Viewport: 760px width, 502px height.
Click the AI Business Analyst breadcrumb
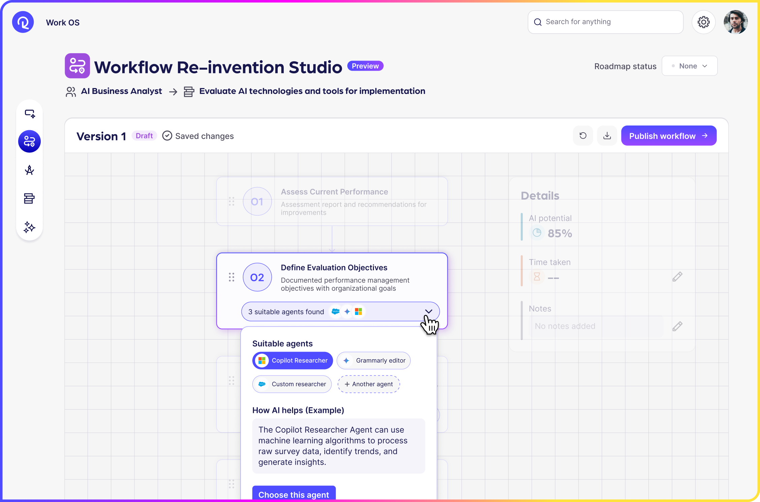pyautogui.click(x=121, y=91)
